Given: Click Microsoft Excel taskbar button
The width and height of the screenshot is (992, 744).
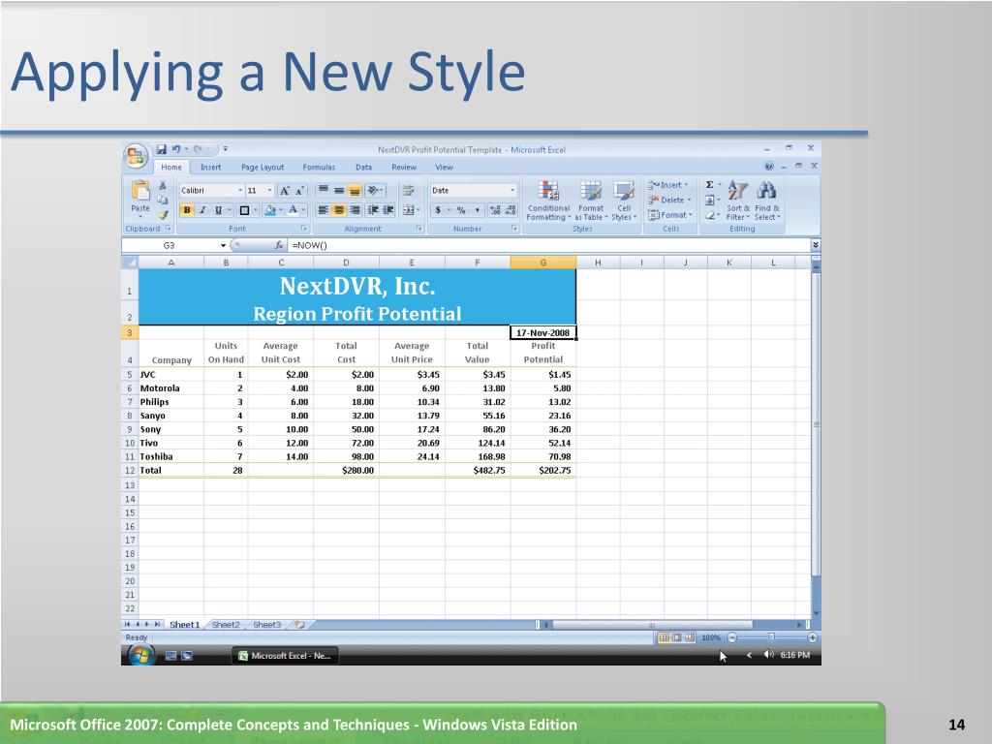Looking at the screenshot, I should click(286, 656).
